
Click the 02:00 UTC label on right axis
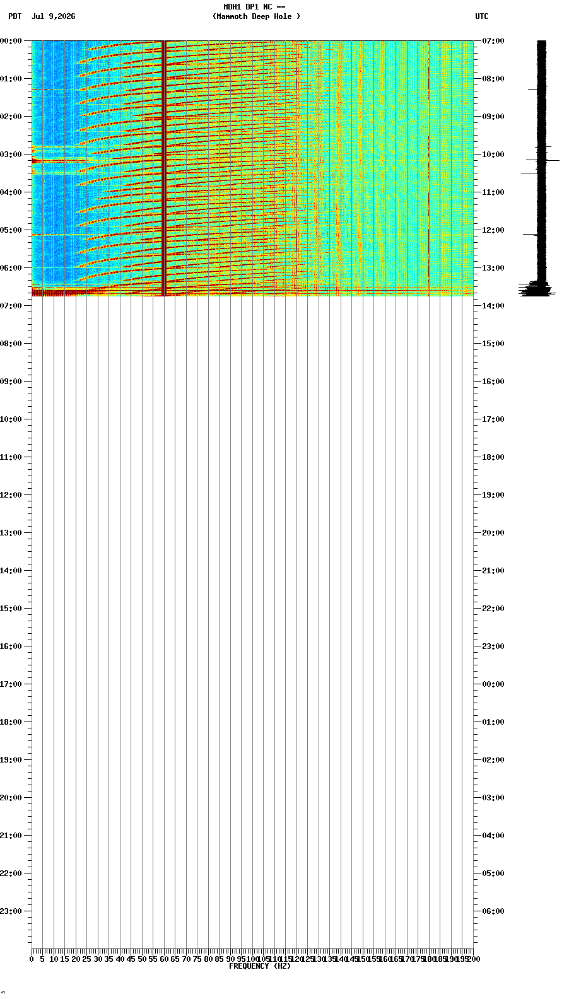(493, 760)
